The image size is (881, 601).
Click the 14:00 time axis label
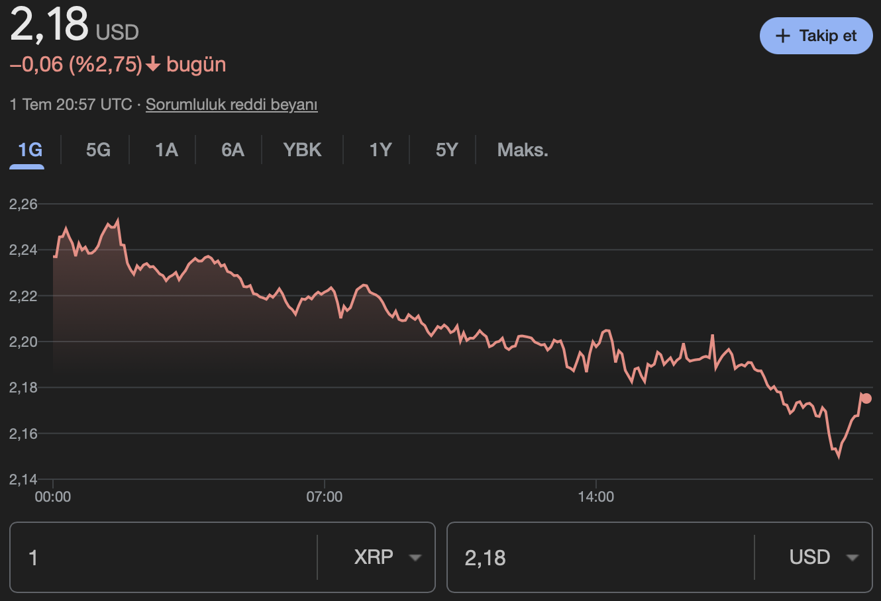(x=596, y=497)
